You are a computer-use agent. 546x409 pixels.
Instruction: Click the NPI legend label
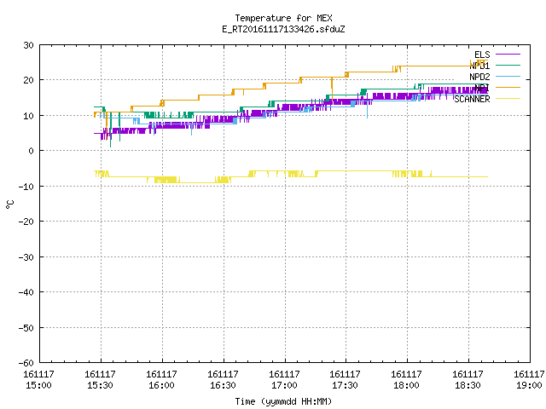[482, 88]
